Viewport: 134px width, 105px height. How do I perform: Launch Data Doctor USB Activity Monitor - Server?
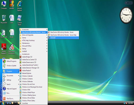pos(63,32)
